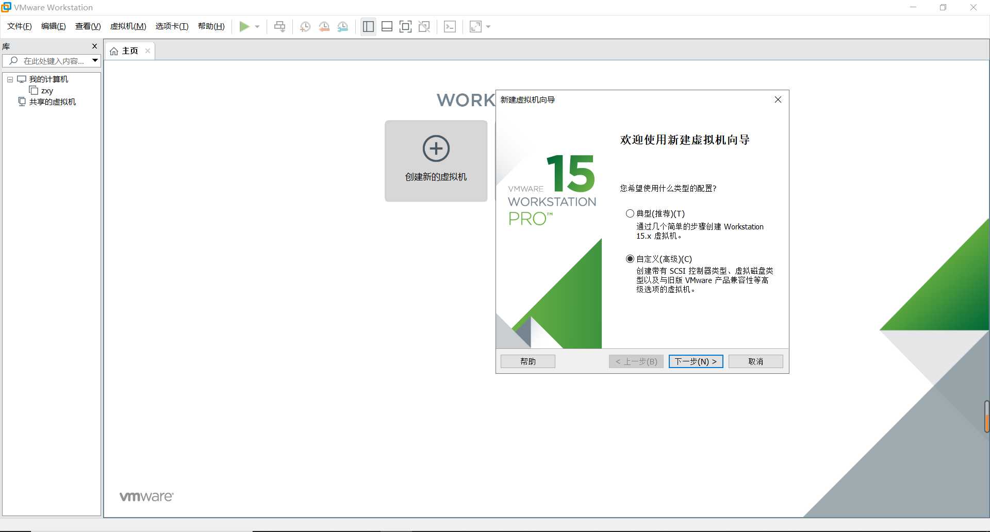
Task: Open the 选项卡(T) menu
Action: pyautogui.click(x=172, y=26)
